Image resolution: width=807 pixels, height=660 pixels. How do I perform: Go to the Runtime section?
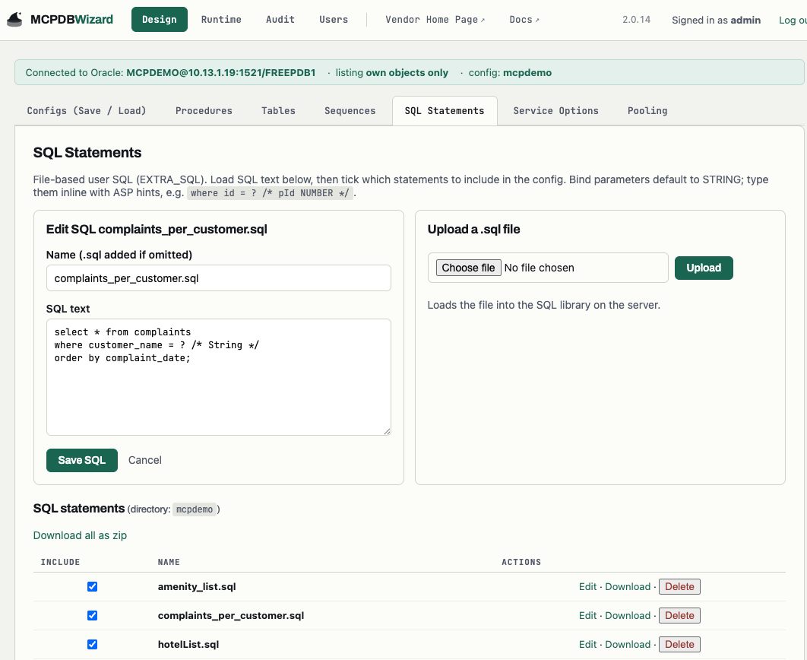[x=221, y=20]
